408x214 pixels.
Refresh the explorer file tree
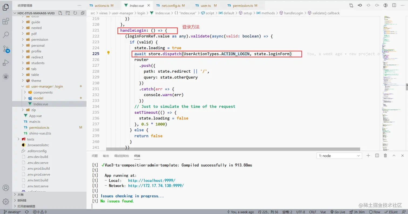tap(75, 13)
